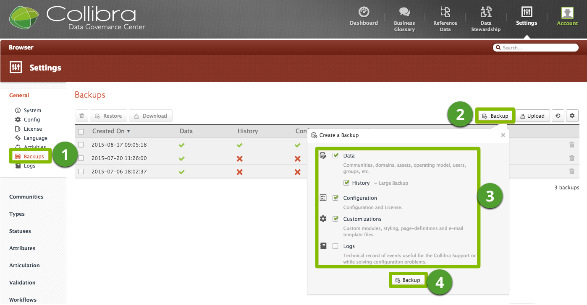587x305 pixels.
Task: Toggle the History large backup checkbox
Action: click(x=346, y=183)
